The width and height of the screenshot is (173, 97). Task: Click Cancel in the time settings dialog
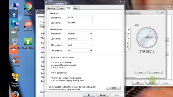[x=156, y=72]
